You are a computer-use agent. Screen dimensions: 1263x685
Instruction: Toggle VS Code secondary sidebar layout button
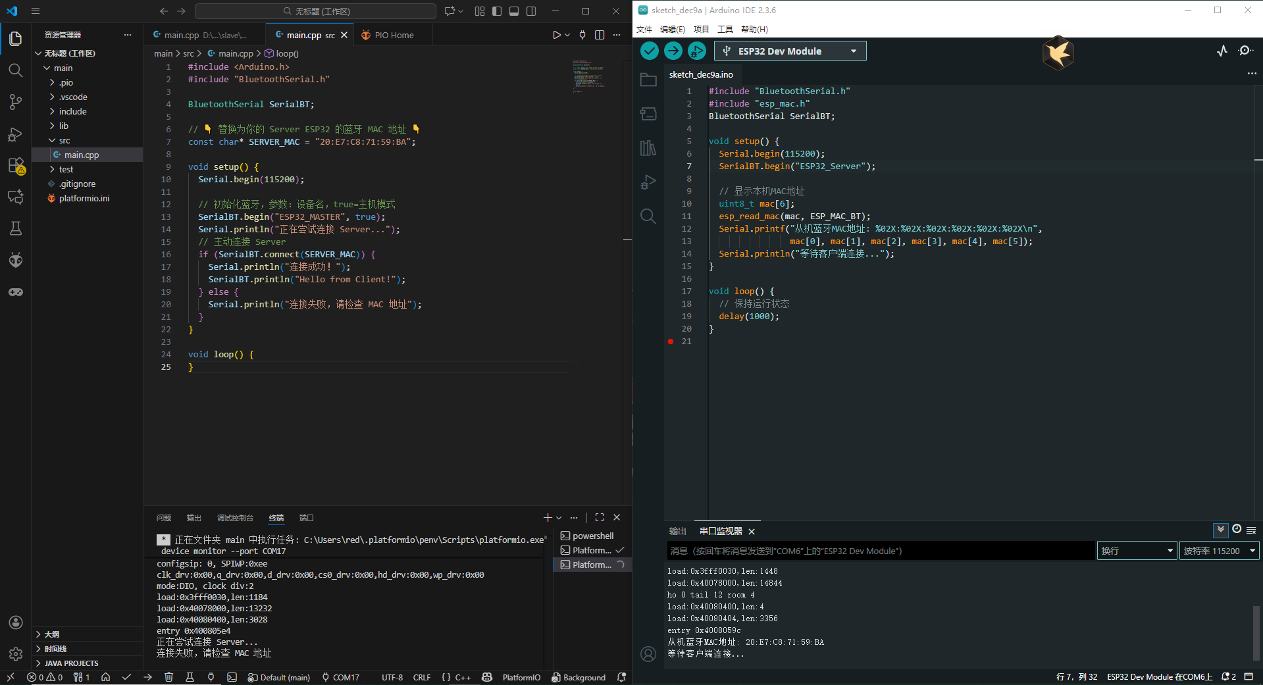click(531, 11)
